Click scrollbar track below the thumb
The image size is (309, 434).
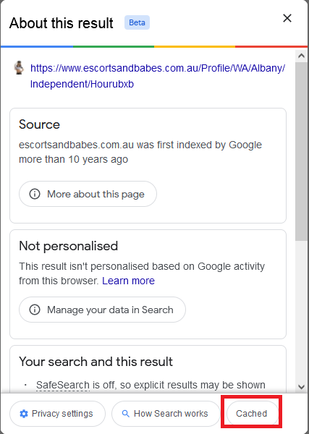click(301, 310)
